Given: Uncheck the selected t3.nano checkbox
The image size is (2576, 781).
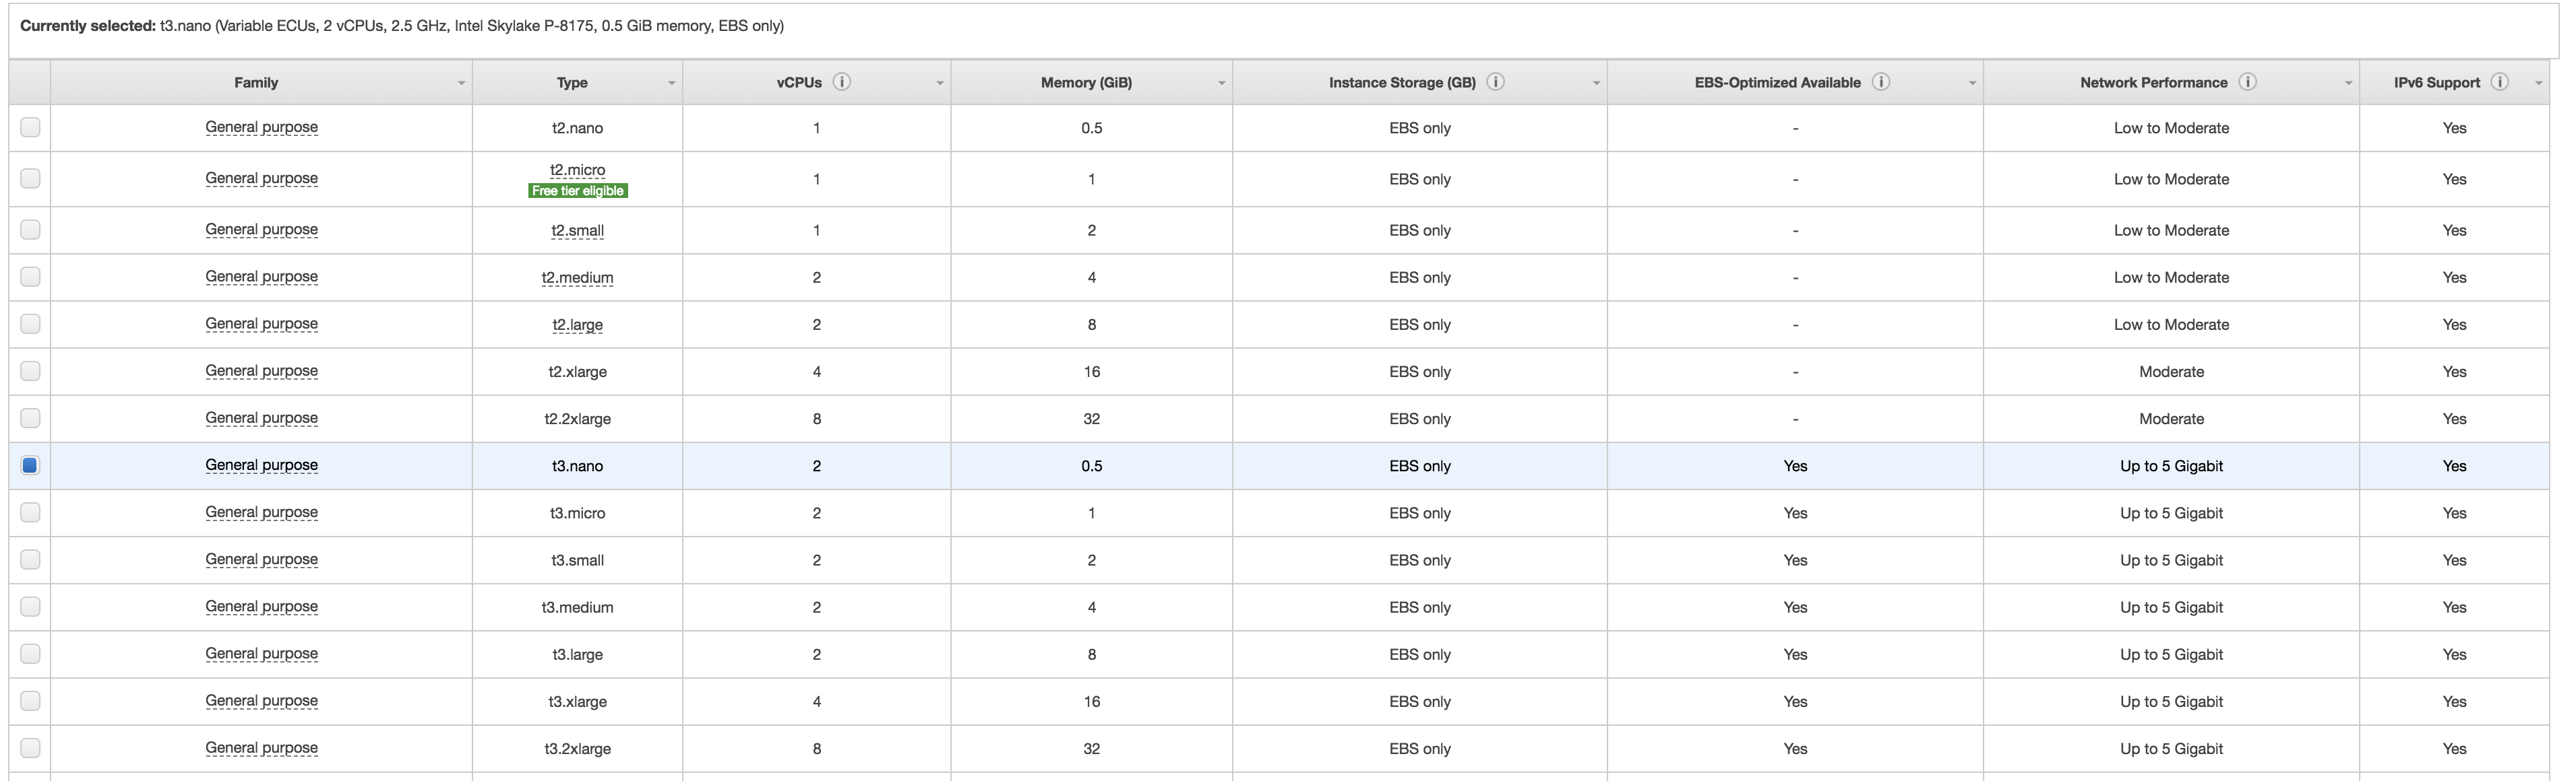Looking at the screenshot, I should click(x=30, y=465).
